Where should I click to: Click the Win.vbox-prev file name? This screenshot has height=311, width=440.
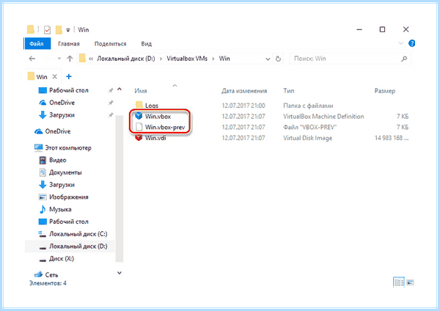(165, 127)
